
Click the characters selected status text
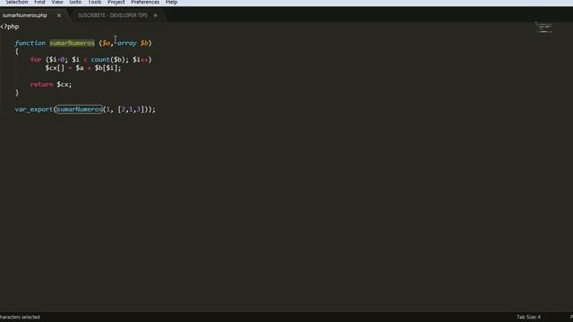click(20, 317)
